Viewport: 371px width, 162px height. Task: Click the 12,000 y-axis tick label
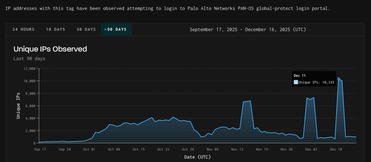pos(29,69)
